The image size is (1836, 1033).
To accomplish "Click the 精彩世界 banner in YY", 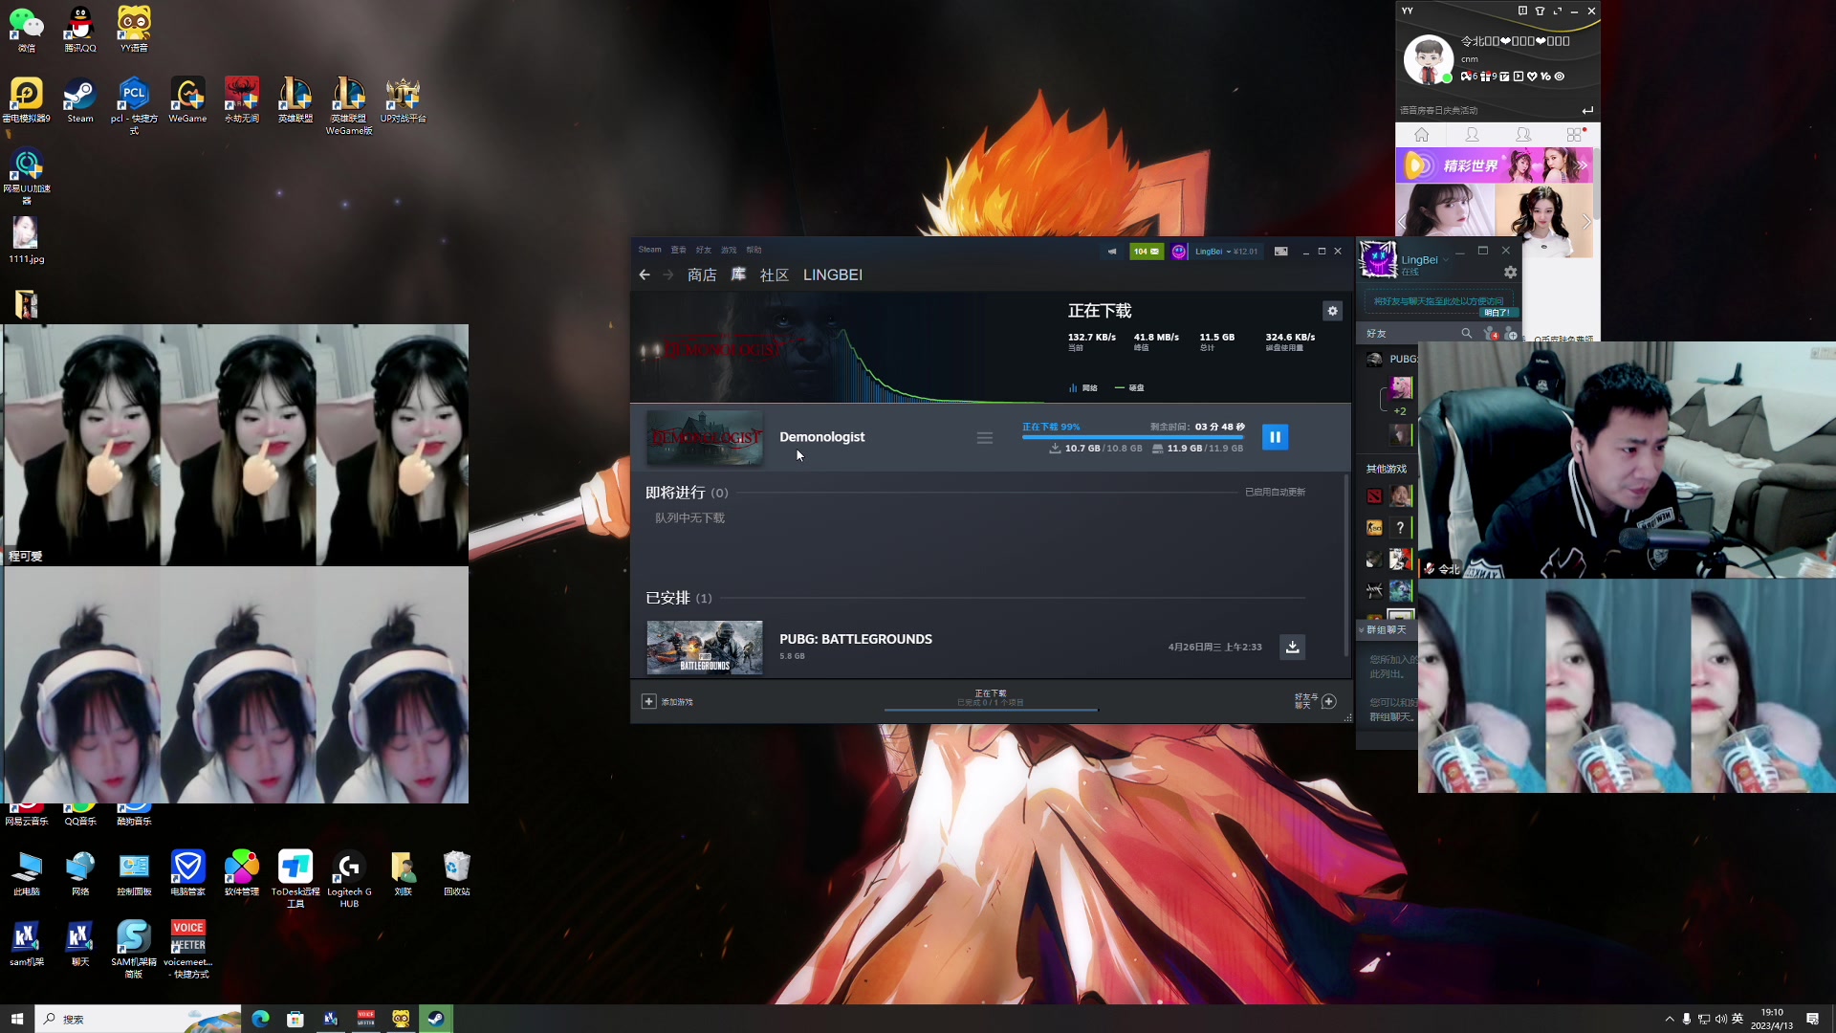I will (1495, 165).
